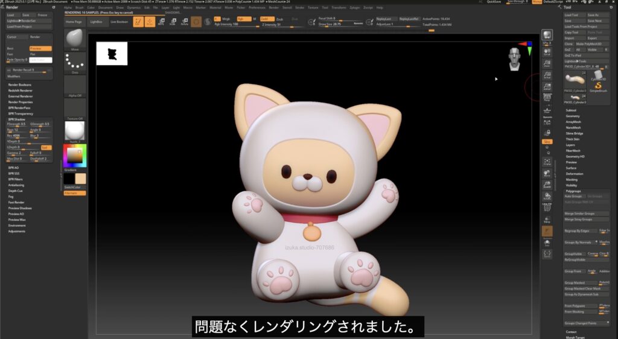Click the Frame view icon
Screen dimensions: 618x339
[x=547, y=162]
